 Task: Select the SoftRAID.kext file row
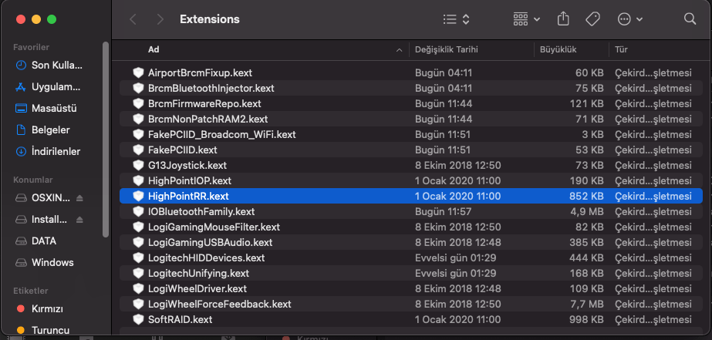pos(180,319)
